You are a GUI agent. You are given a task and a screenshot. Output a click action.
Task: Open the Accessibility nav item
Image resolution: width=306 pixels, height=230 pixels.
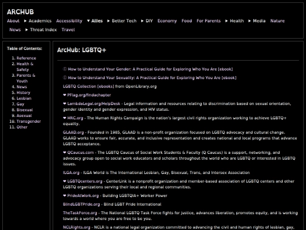point(69,21)
